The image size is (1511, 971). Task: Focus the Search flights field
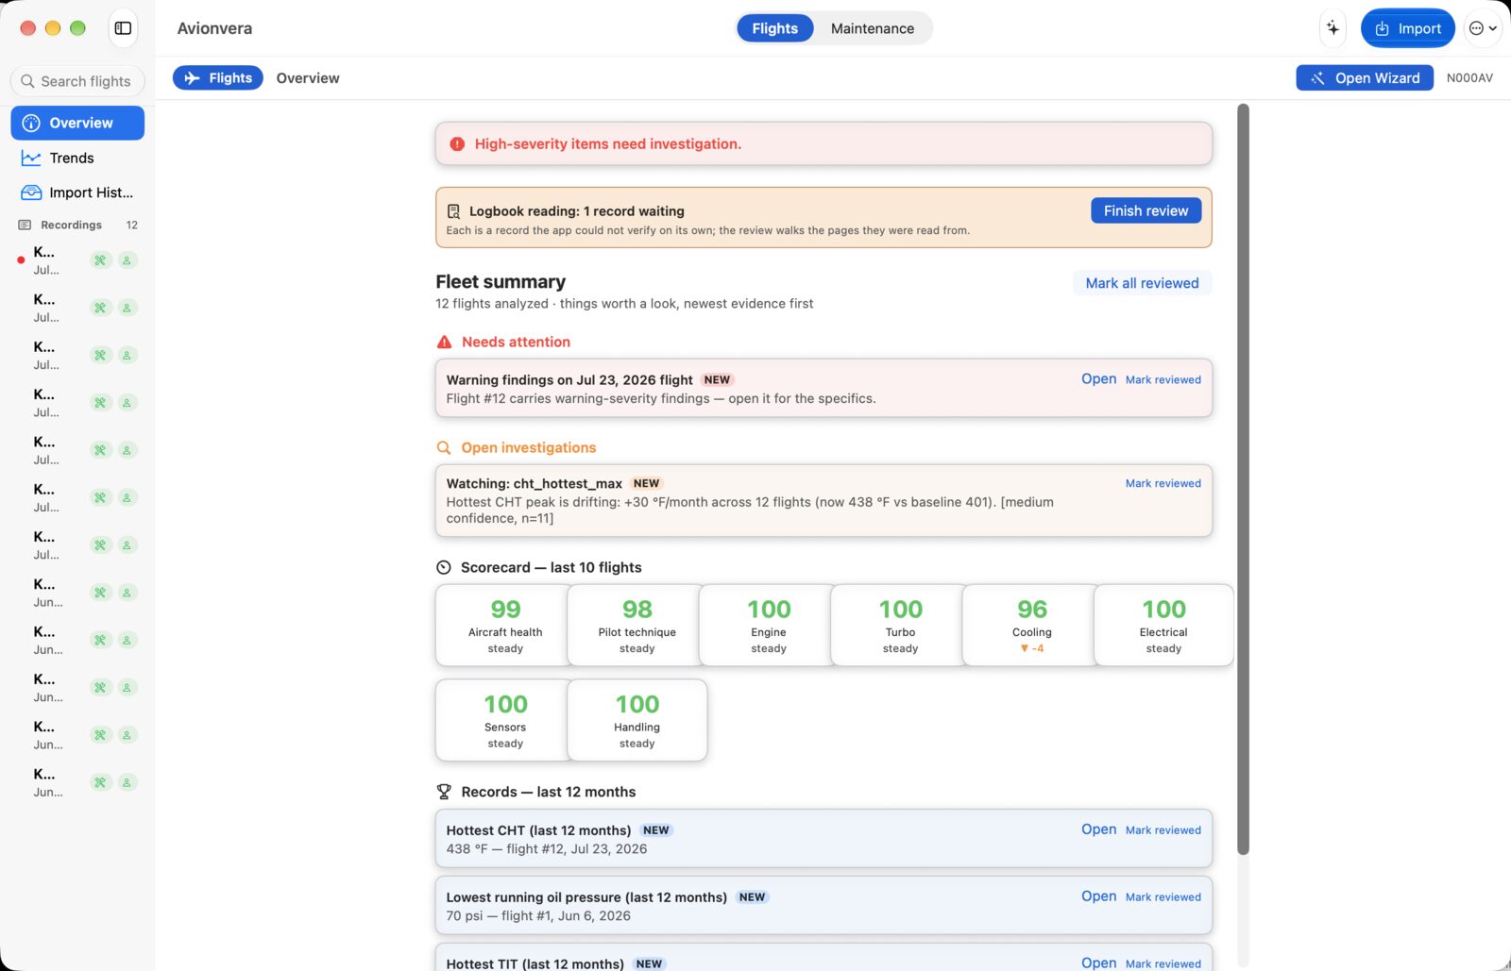coord(77,81)
